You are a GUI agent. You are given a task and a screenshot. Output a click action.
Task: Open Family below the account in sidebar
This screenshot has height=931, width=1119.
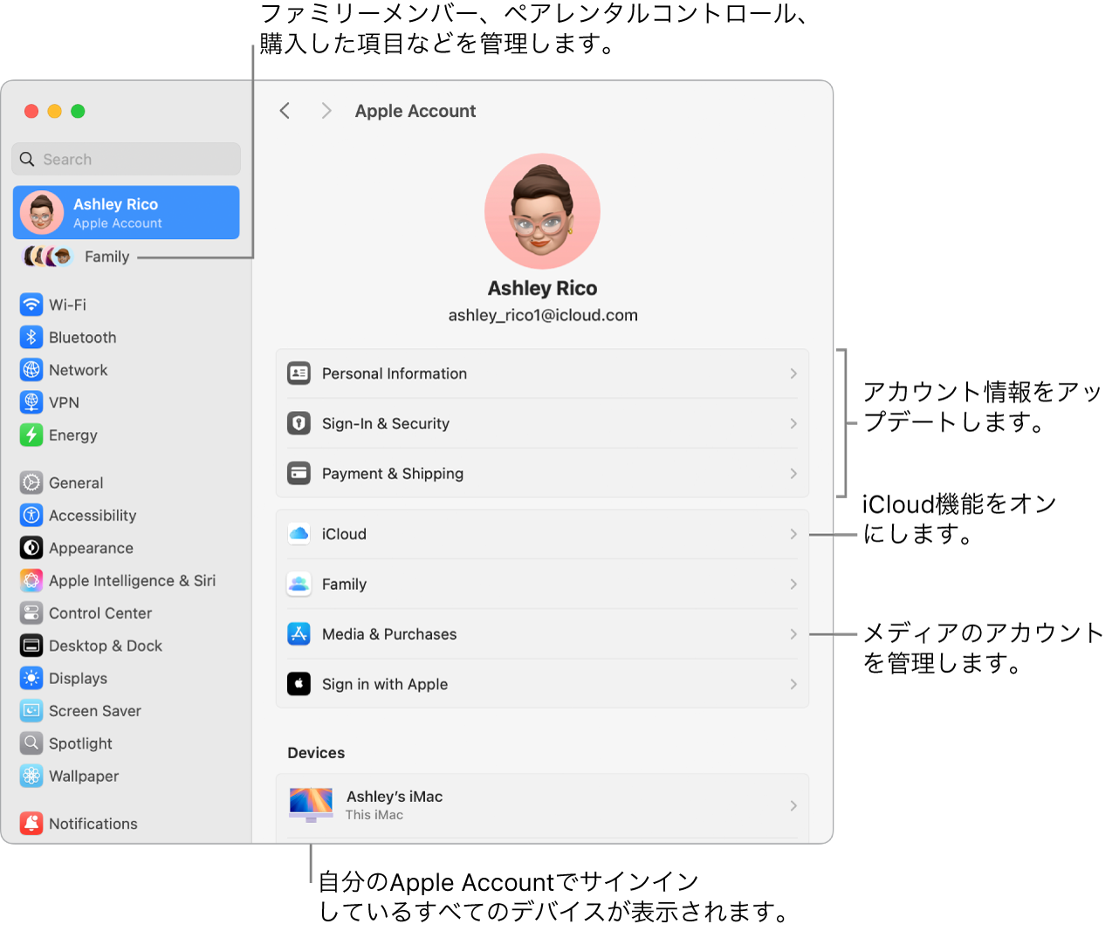pos(106,257)
